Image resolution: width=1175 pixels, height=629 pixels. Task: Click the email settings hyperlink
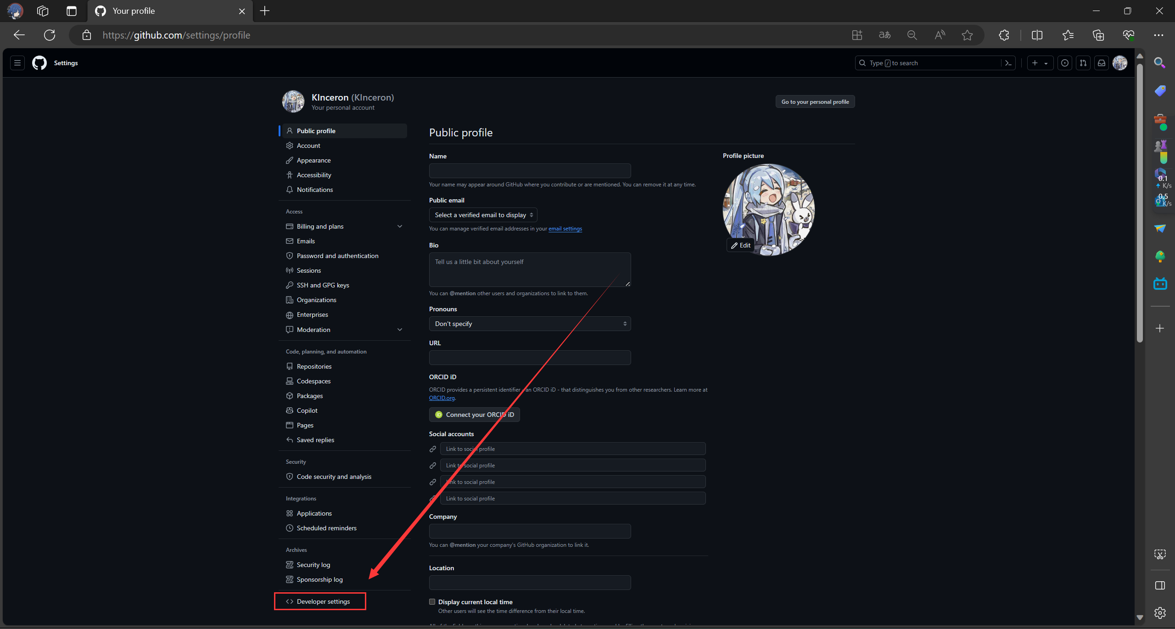point(565,228)
